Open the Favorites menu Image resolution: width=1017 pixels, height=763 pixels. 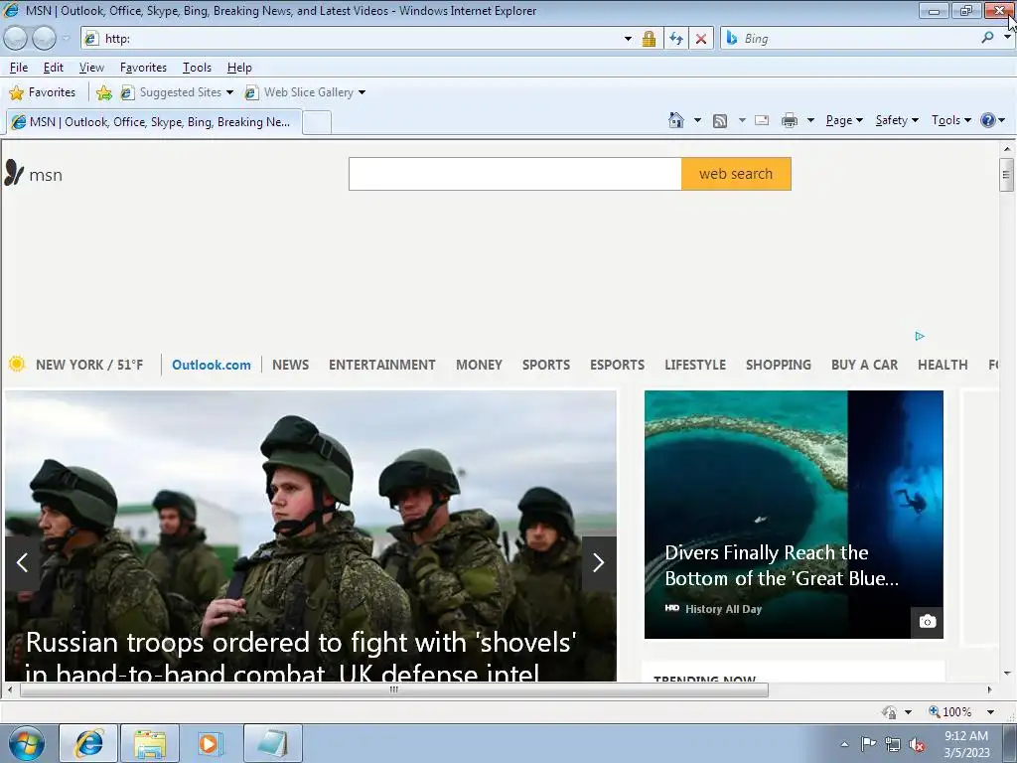[x=143, y=68]
